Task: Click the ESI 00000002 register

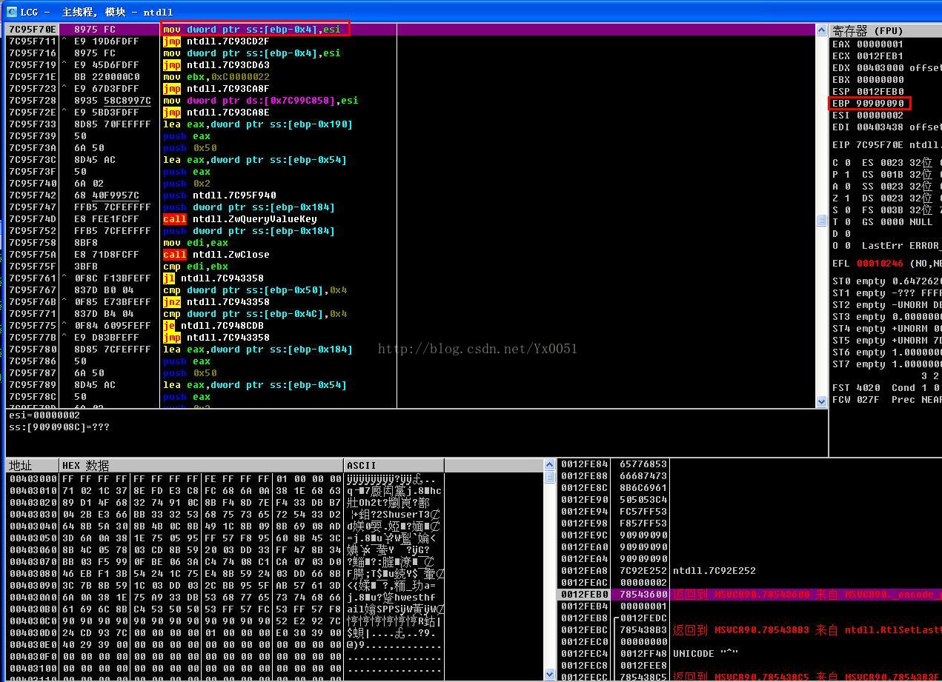Action: [x=868, y=115]
